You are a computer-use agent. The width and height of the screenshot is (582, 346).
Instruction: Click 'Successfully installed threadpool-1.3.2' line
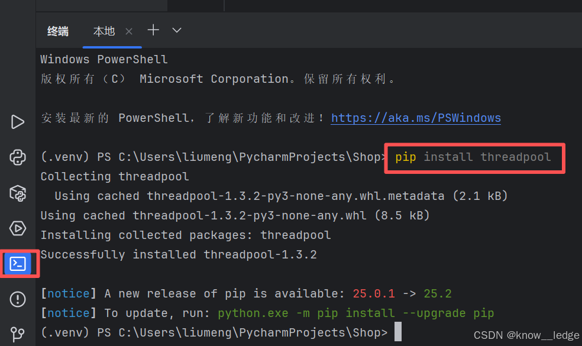click(x=179, y=255)
